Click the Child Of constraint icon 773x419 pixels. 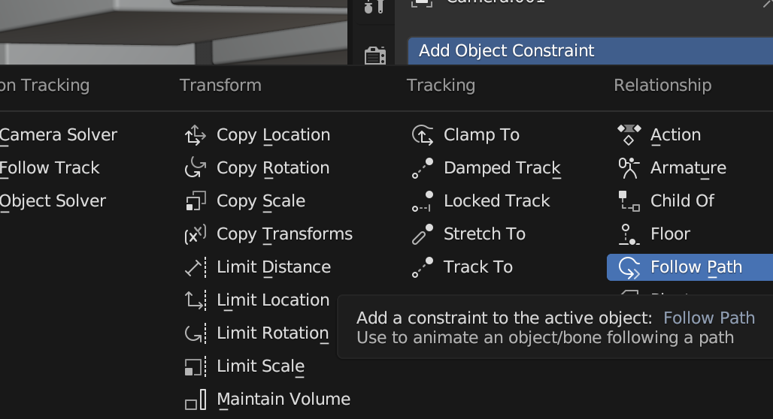tap(629, 201)
